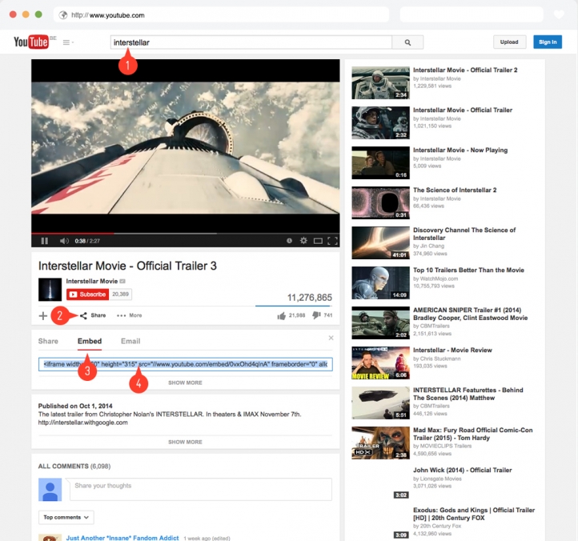Expand SHOW MORE under embed code
This screenshot has height=541, width=578.
(x=185, y=383)
